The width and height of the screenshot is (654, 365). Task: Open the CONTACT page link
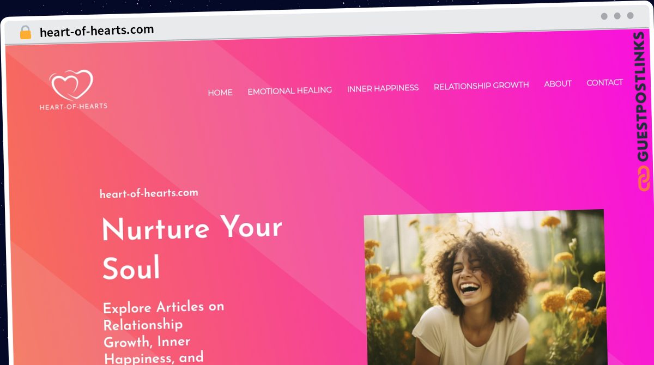(x=605, y=83)
